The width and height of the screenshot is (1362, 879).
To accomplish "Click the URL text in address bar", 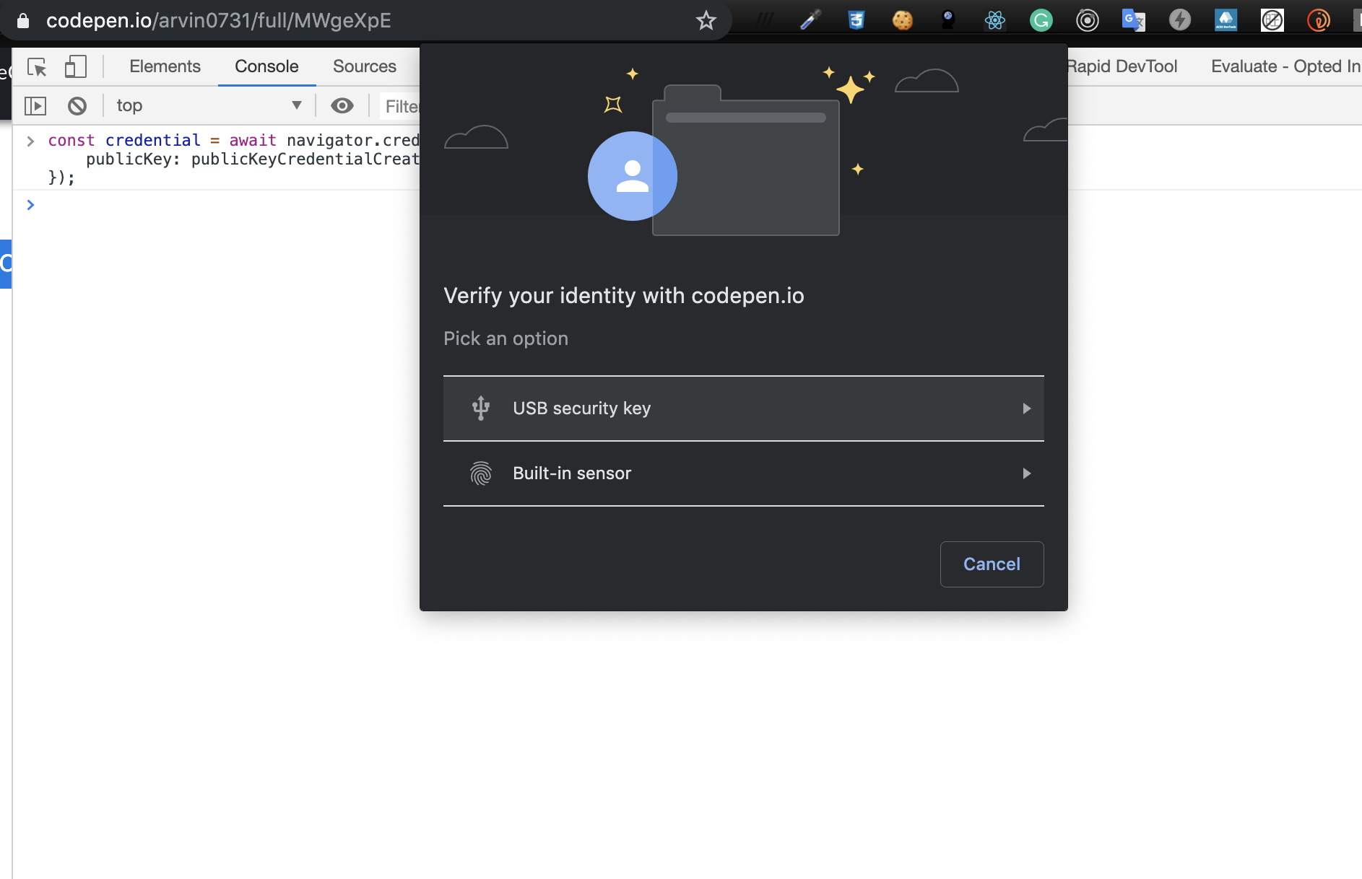I will pos(219,20).
